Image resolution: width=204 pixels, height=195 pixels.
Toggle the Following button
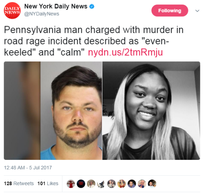click(x=170, y=11)
